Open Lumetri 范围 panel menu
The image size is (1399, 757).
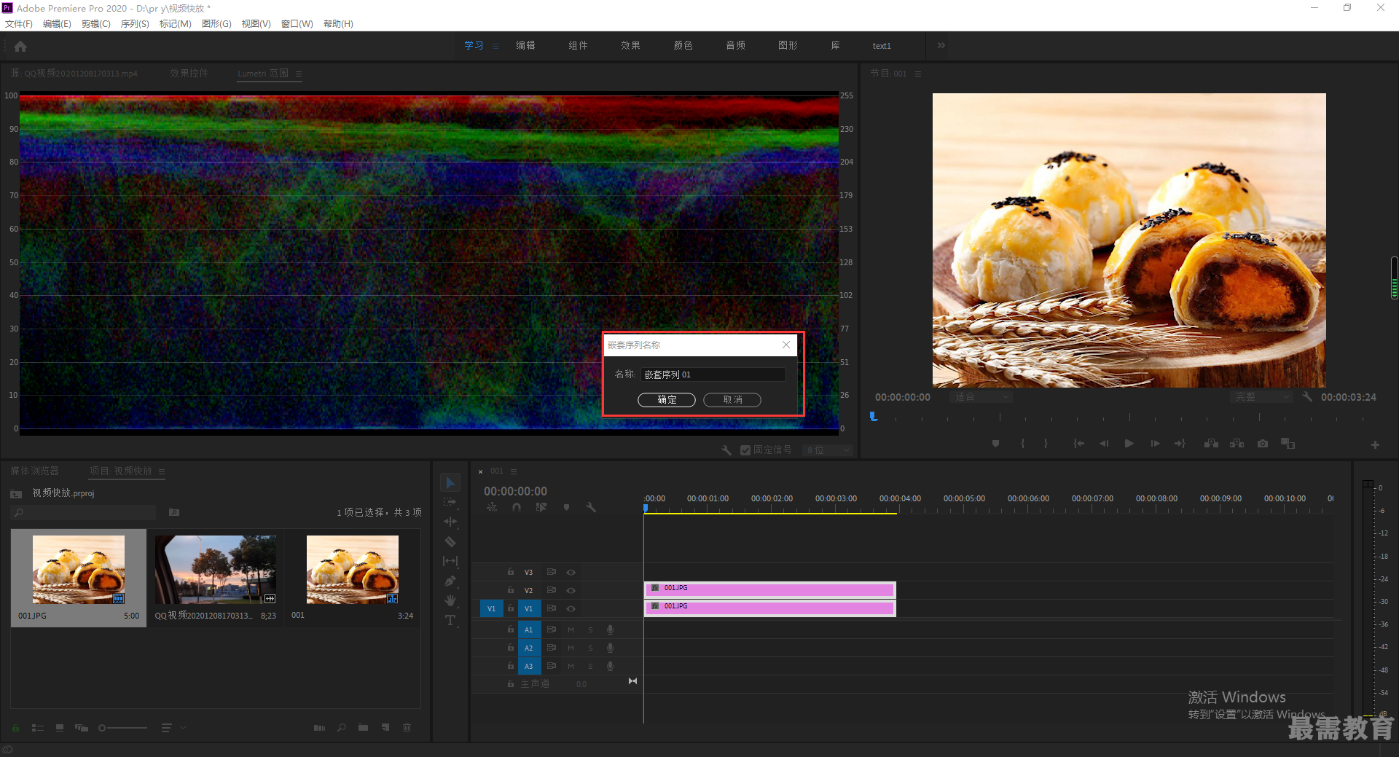click(x=299, y=74)
